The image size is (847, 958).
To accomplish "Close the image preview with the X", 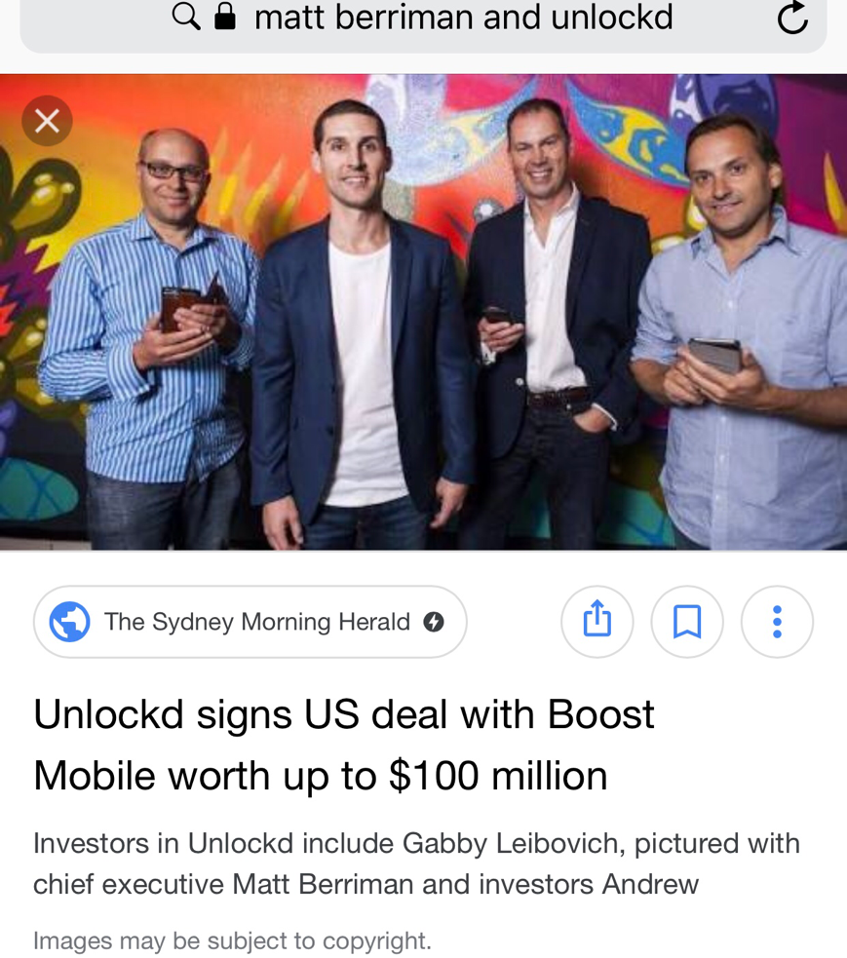I will pos(47,121).
